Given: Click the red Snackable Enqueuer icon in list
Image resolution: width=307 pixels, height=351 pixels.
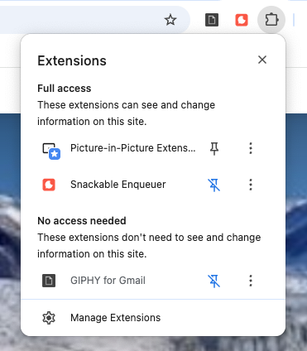Looking at the screenshot, I should pos(49,185).
